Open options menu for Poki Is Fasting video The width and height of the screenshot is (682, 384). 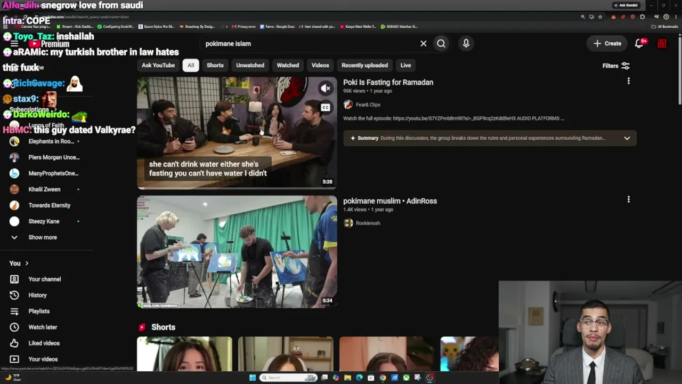click(x=629, y=81)
